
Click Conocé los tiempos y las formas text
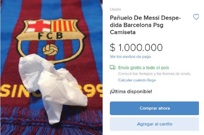coord(155,74)
